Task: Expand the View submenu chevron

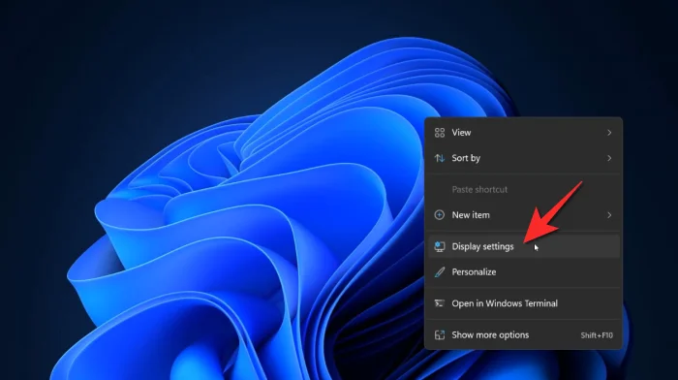Action: (609, 133)
